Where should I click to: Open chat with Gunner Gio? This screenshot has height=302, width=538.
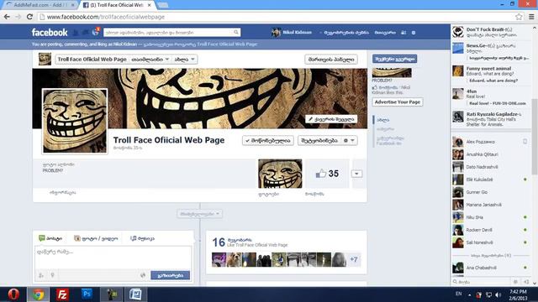click(x=490, y=192)
